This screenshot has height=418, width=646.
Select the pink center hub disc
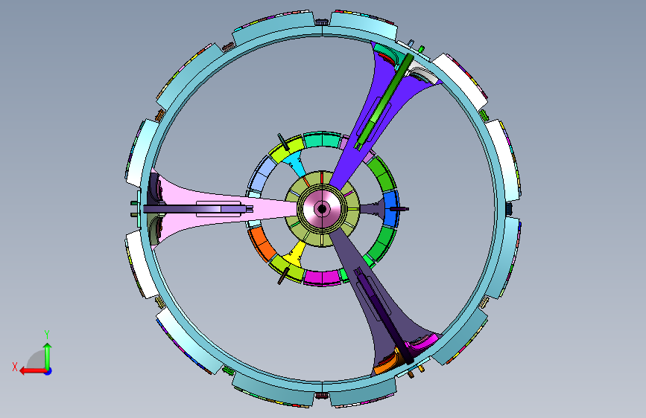pos(322,208)
